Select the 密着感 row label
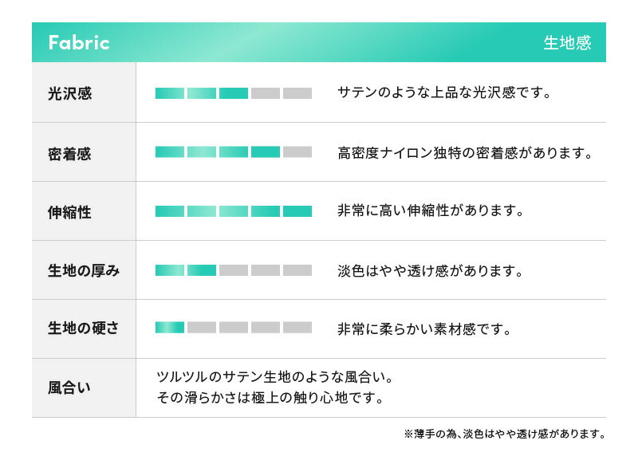The image size is (638, 464). 70,153
